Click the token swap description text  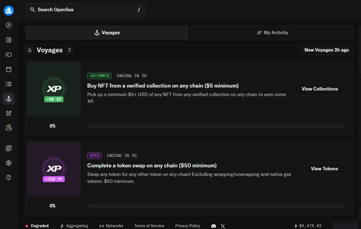(x=189, y=178)
